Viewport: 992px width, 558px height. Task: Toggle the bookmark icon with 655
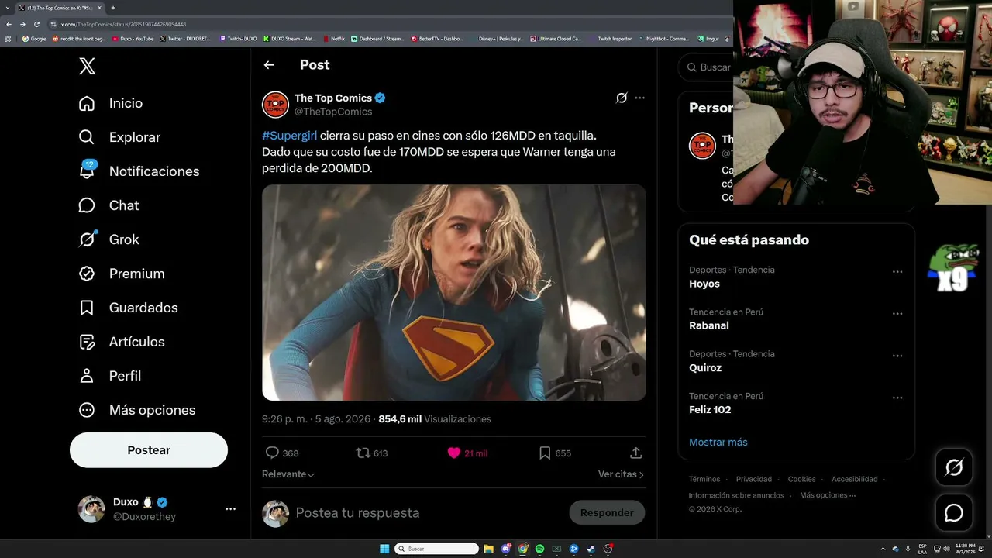[x=545, y=453]
